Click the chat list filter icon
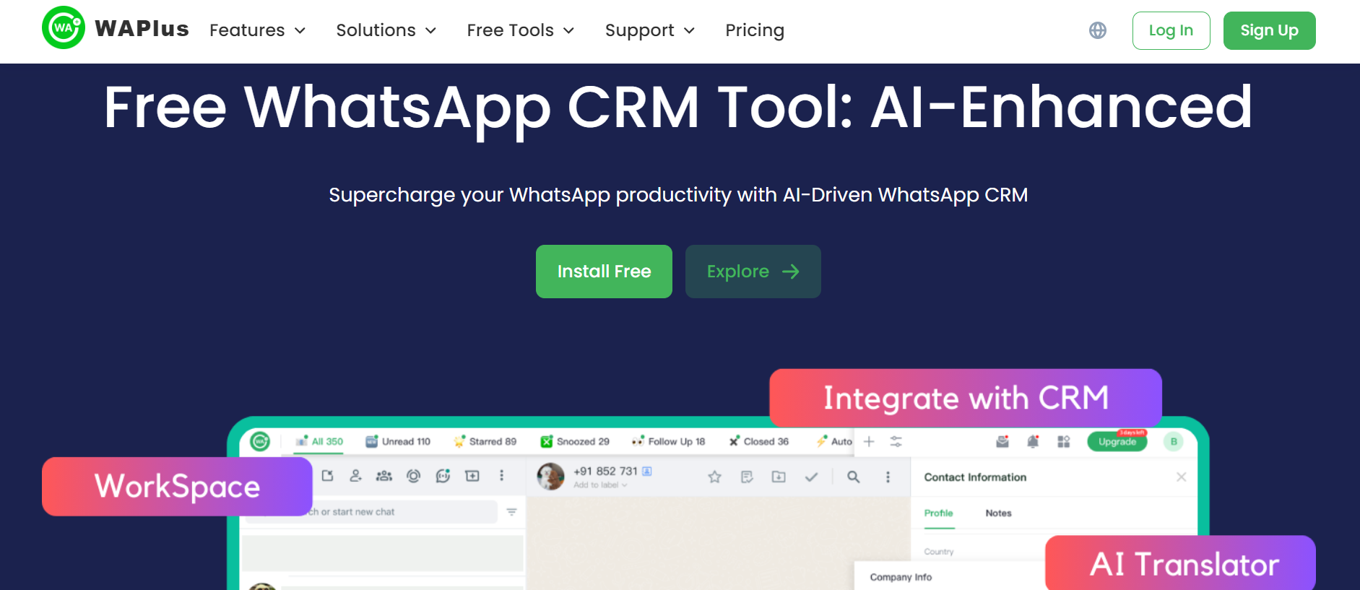The image size is (1360, 590). click(x=511, y=512)
